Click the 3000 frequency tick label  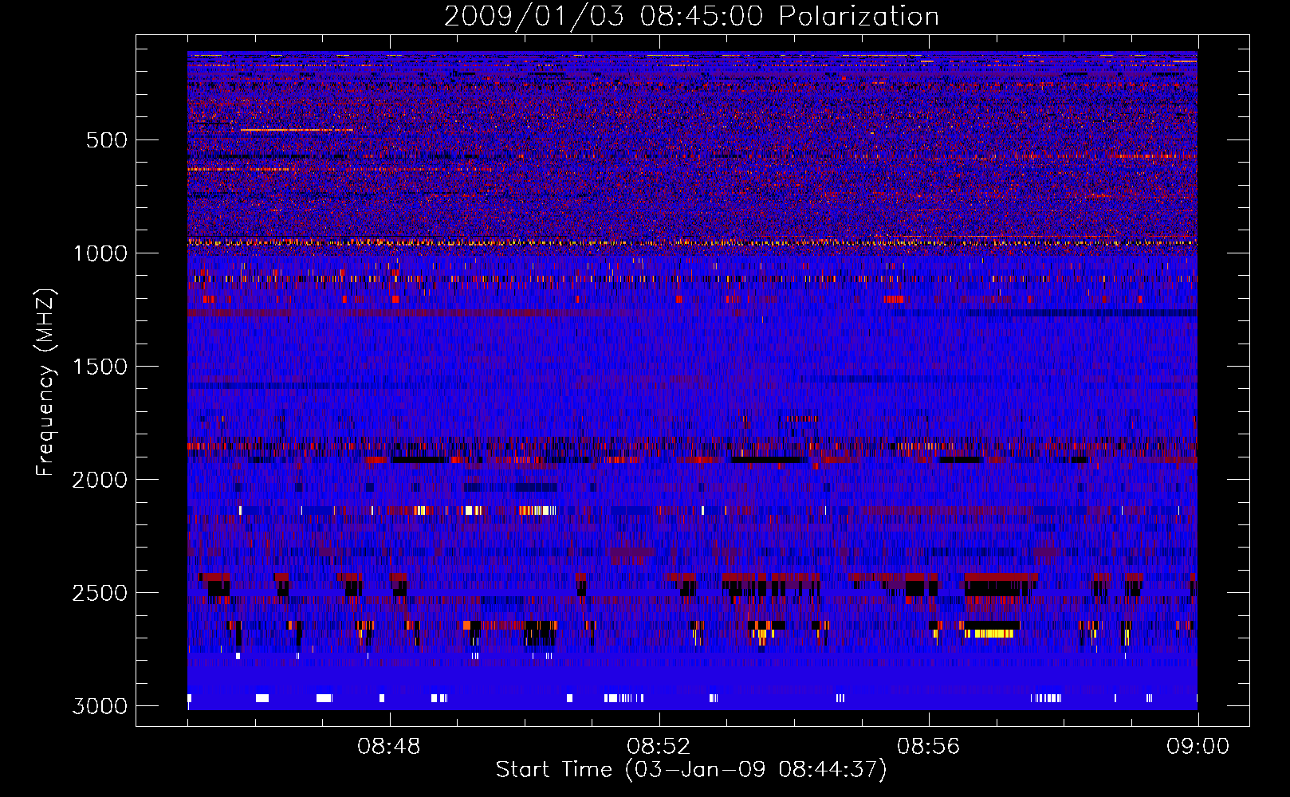pyautogui.click(x=100, y=706)
